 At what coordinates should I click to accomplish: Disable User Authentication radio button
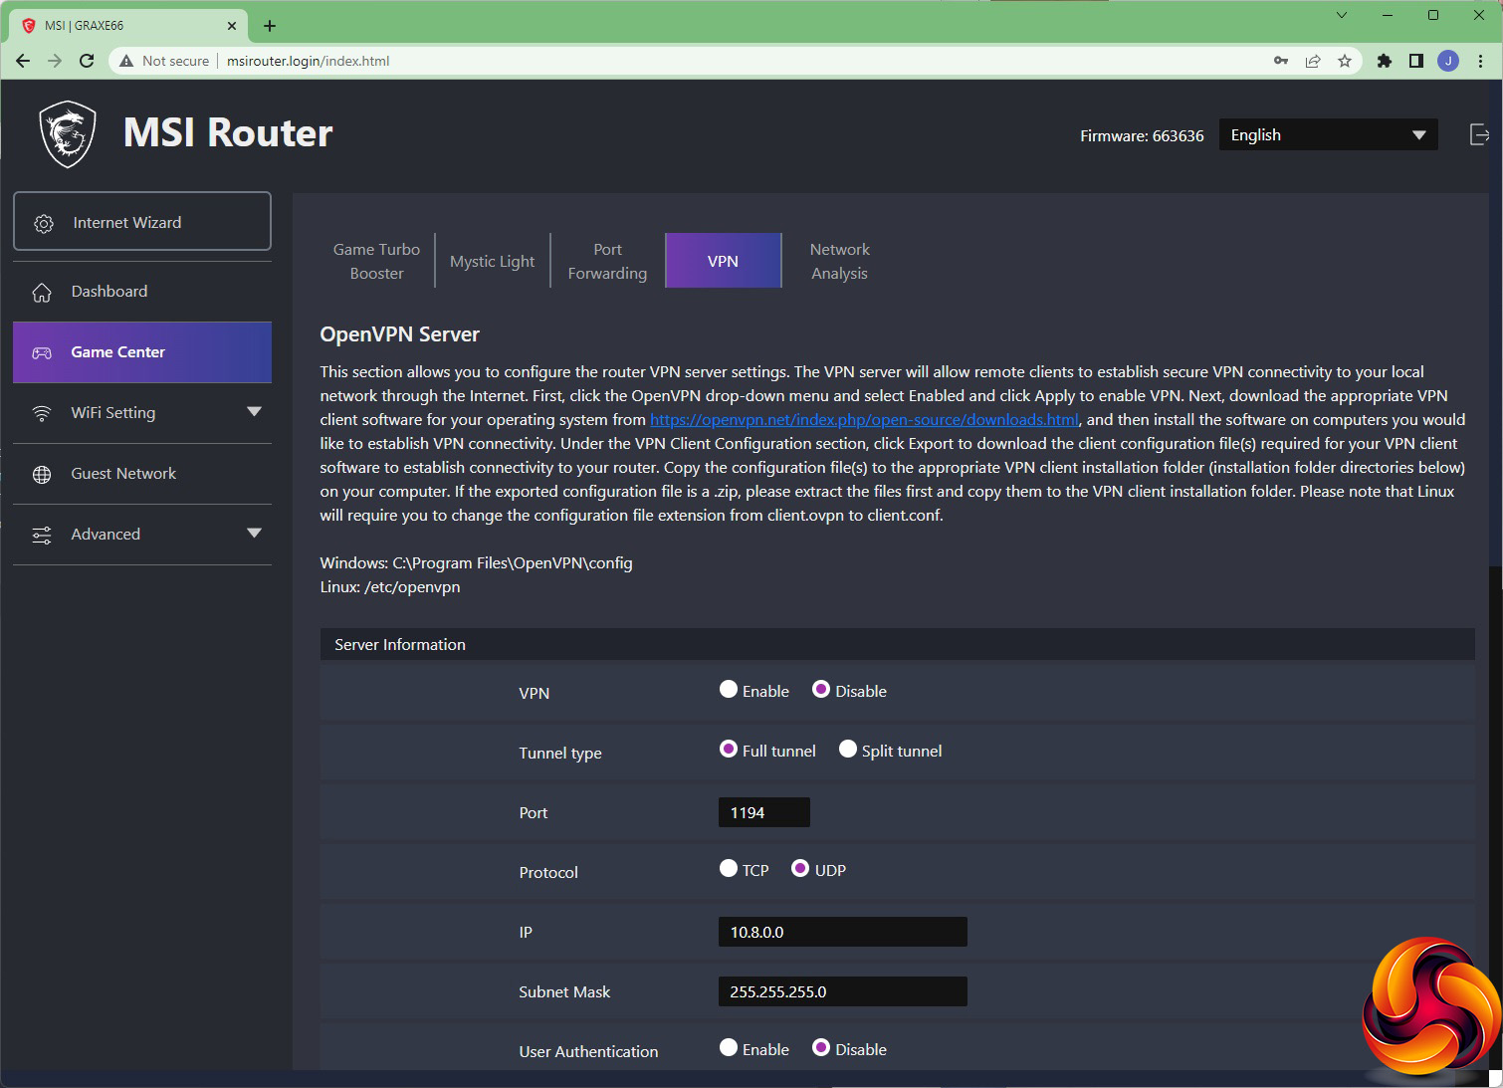[821, 1047]
